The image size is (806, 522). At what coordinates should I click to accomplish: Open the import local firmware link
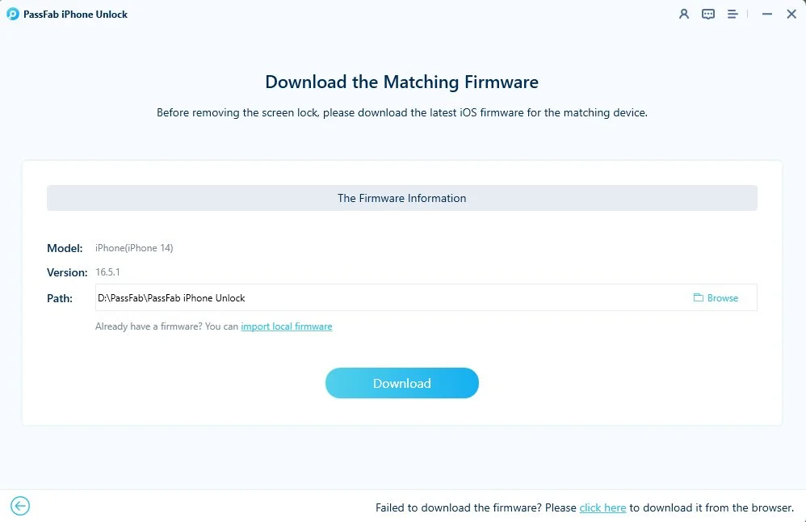coord(287,326)
